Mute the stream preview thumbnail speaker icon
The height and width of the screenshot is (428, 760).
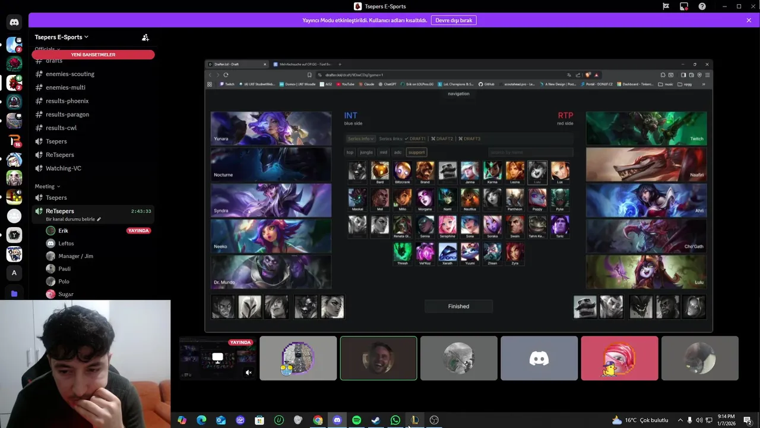click(249, 373)
